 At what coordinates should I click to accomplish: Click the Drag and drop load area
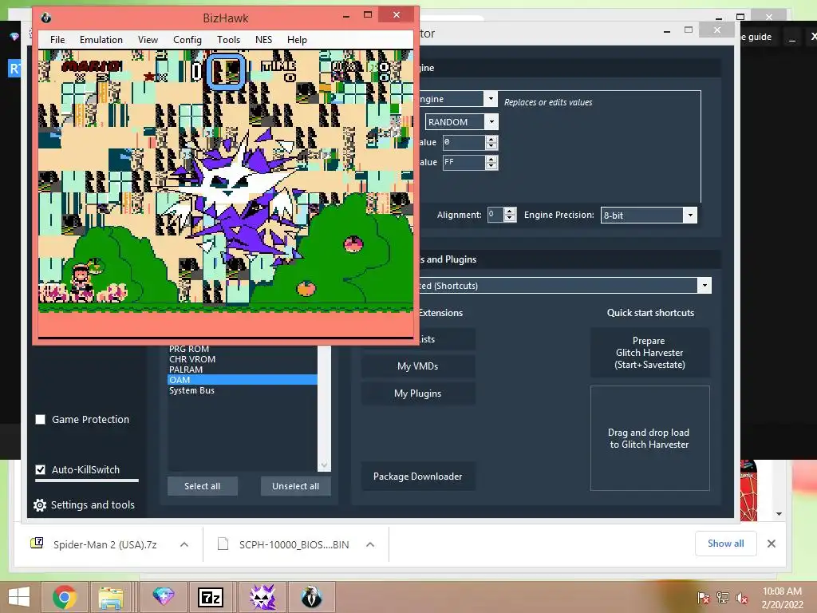pos(649,438)
